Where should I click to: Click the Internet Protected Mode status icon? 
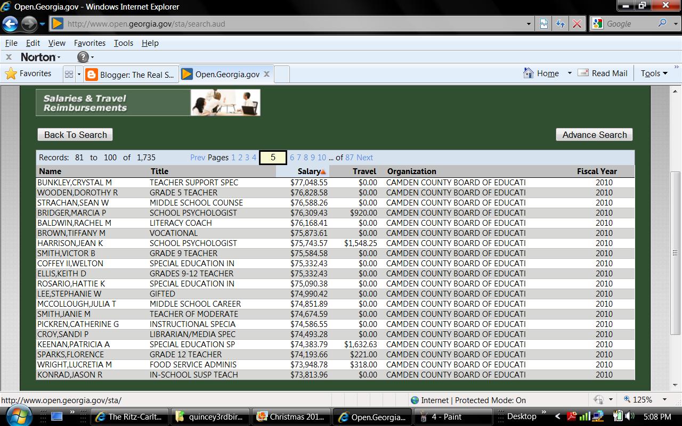415,400
